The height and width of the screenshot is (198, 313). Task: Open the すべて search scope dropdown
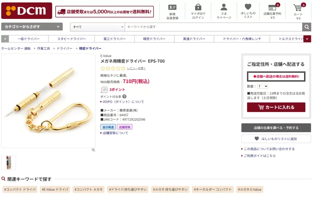tap(98, 27)
